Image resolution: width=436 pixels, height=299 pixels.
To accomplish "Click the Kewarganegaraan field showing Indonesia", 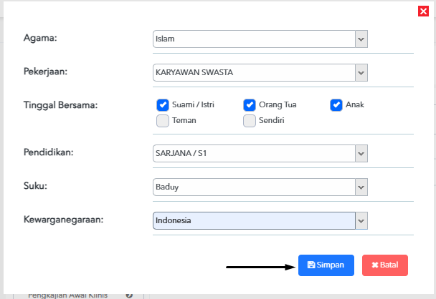I will tap(254, 221).
